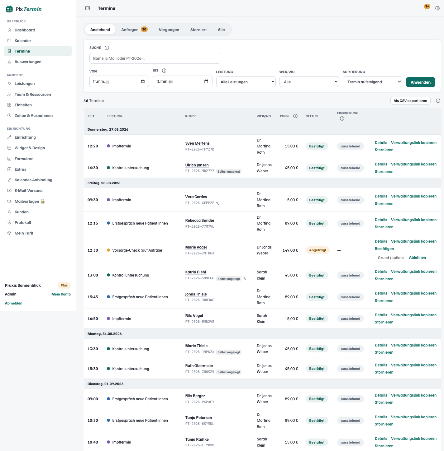Focus the search field Name, E-Mail oder PT-2026

coord(155,58)
